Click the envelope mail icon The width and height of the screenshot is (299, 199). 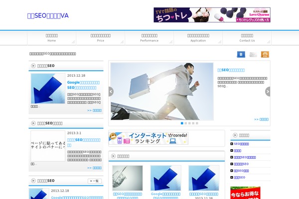(253, 54)
